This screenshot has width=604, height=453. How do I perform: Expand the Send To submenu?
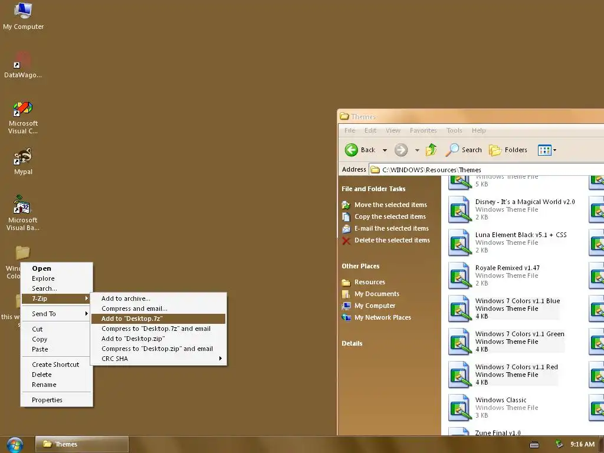point(57,314)
